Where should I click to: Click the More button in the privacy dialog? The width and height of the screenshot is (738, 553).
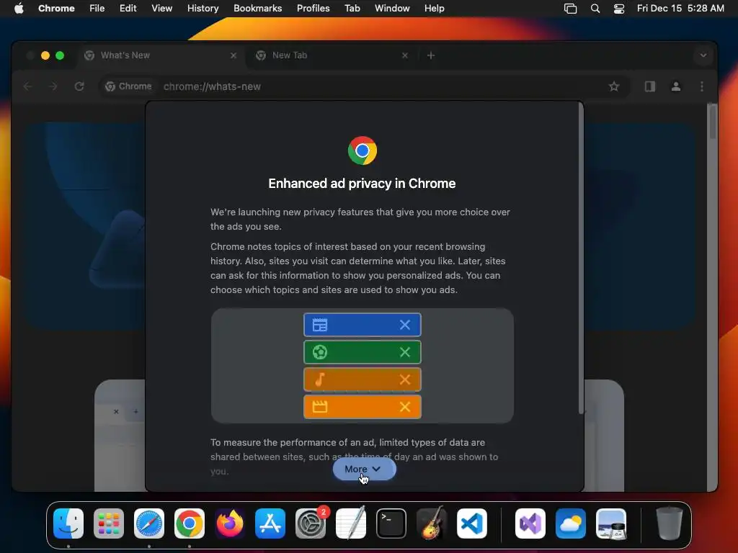(x=364, y=469)
